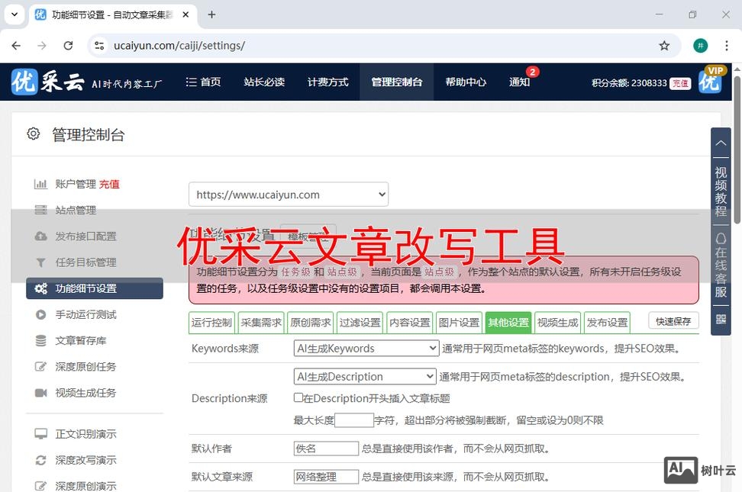Image resolution: width=742 pixels, height=492 pixels.
Task: Open 帮助中心 in the top navigation
Action: pos(466,82)
